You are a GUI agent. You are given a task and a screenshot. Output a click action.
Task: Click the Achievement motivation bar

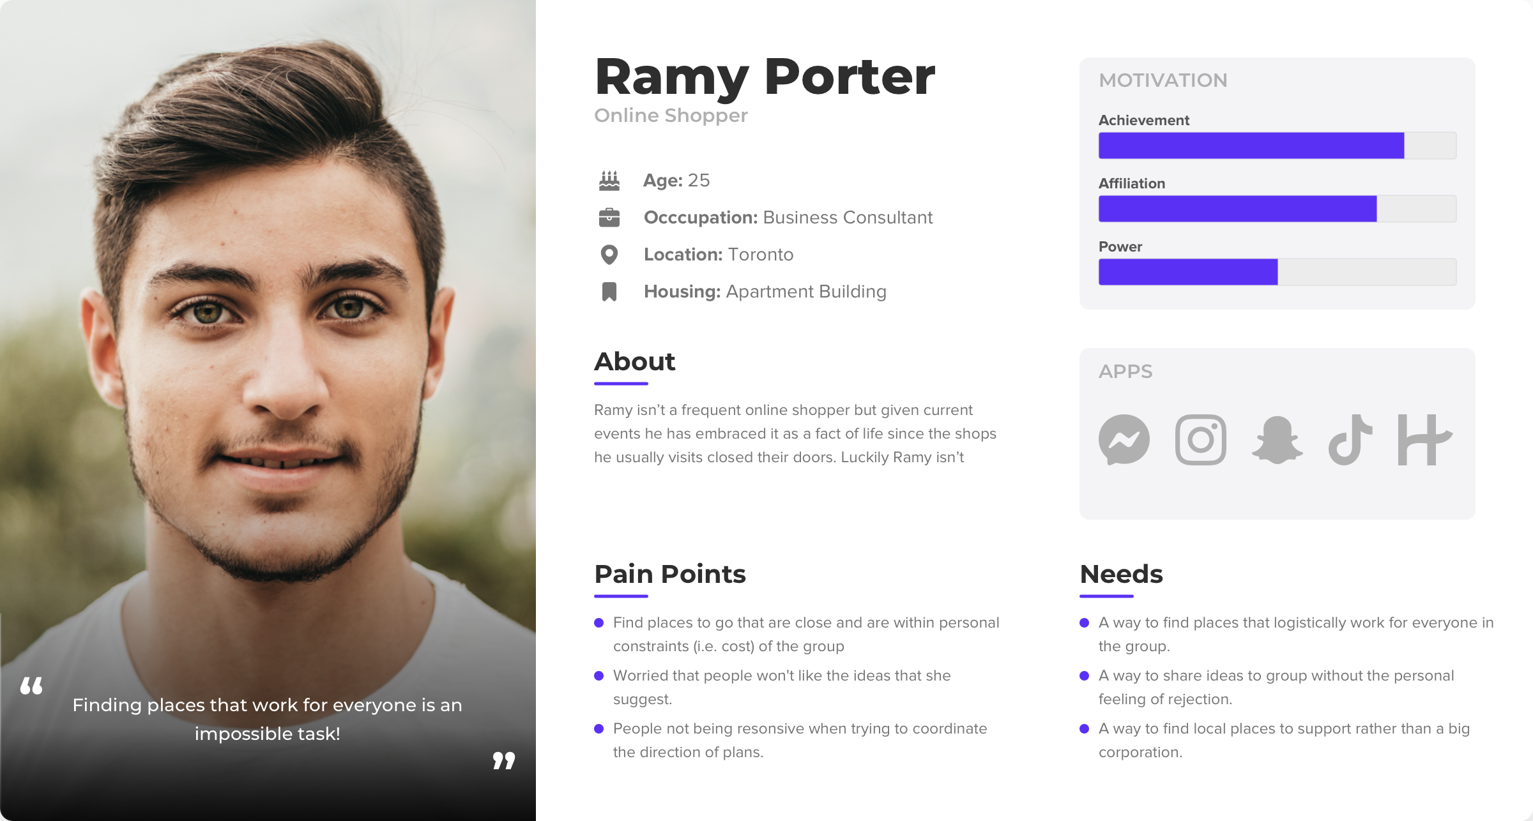pyautogui.click(x=1277, y=146)
